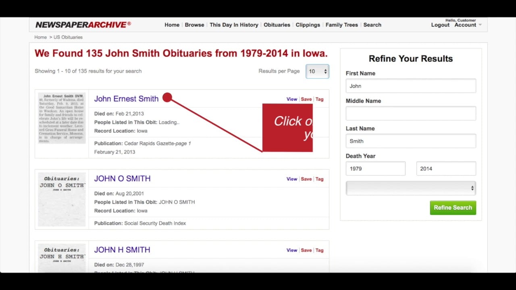This screenshot has width=516, height=290.
Task: Open the empty dropdown below Death Year fields
Action: pos(410,188)
